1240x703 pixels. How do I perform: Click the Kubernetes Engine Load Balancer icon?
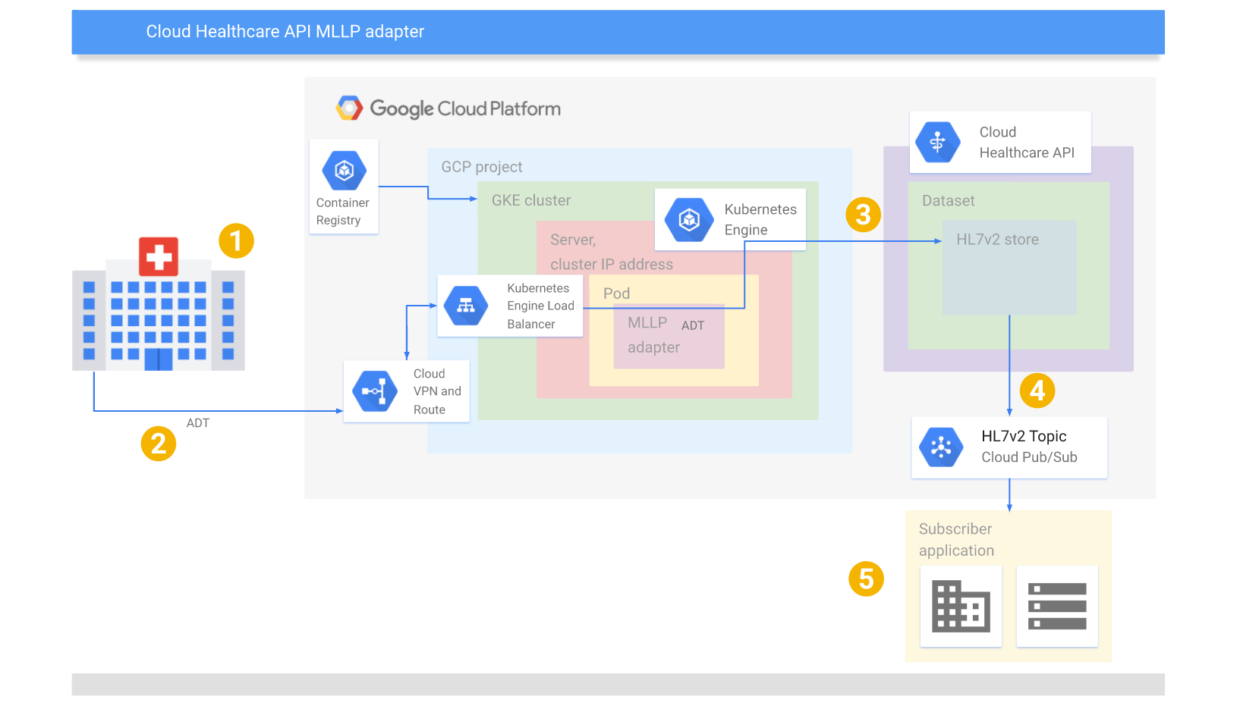pyautogui.click(x=466, y=306)
